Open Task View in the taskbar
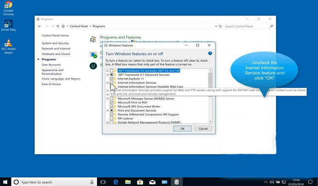Image resolution: width=318 pixels, height=186 pixels. coord(103,182)
